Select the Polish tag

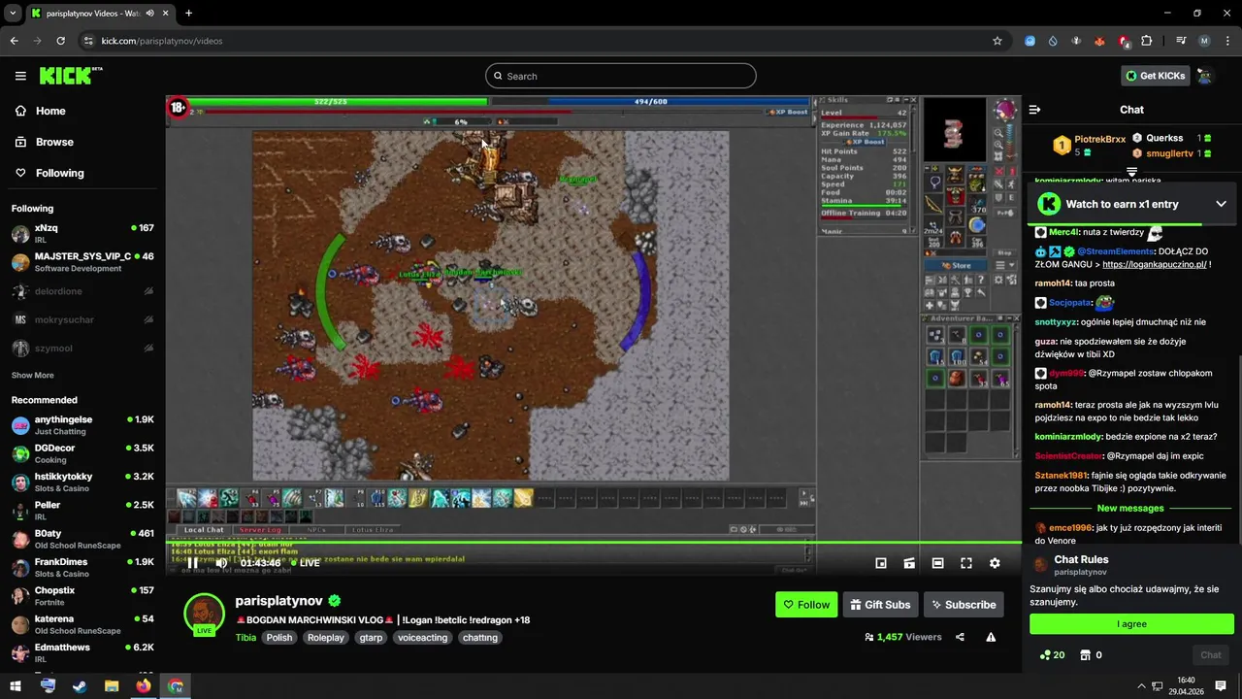279,638
